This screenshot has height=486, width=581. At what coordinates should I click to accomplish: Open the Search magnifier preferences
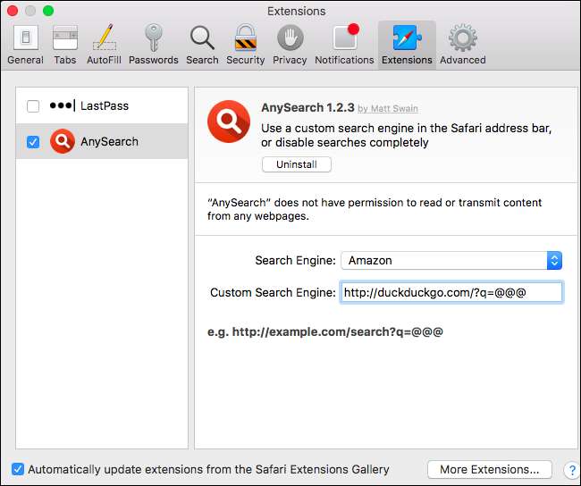coord(202,45)
